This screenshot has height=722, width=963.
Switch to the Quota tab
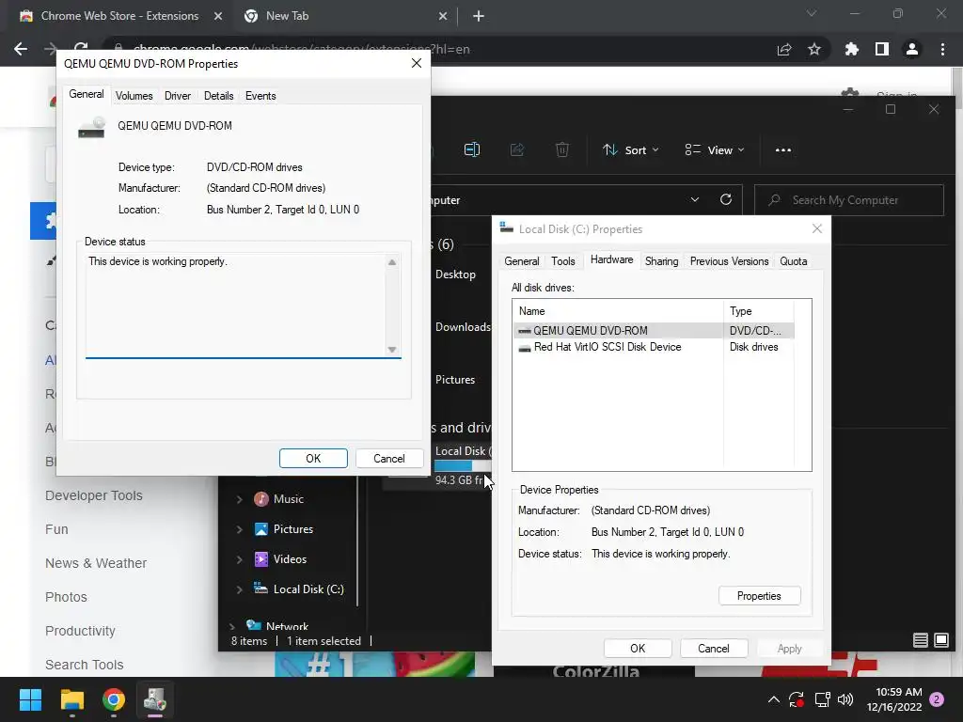click(794, 261)
